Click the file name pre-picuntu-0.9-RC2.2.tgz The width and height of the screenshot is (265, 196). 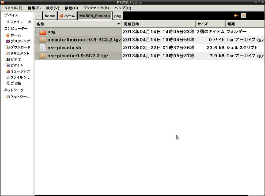click(78, 56)
